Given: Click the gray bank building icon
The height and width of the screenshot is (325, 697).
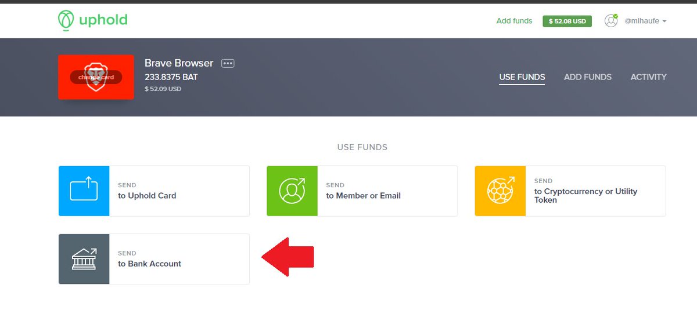Looking at the screenshot, I should [84, 259].
